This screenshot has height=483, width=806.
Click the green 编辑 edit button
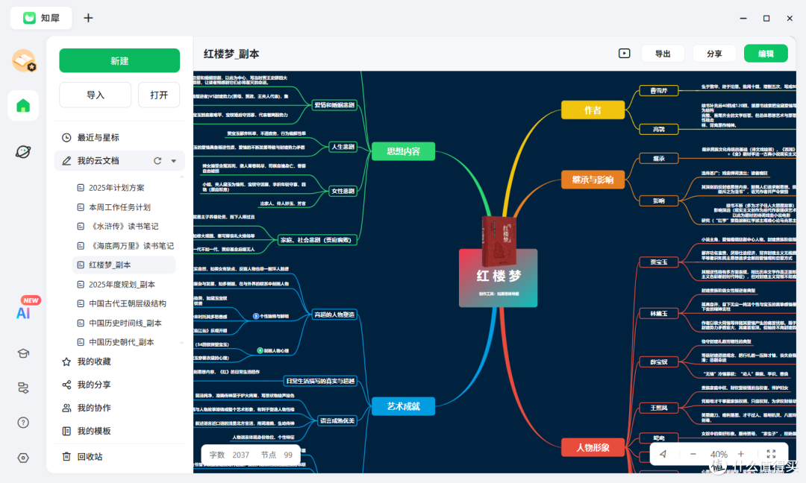tap(766, 54)
